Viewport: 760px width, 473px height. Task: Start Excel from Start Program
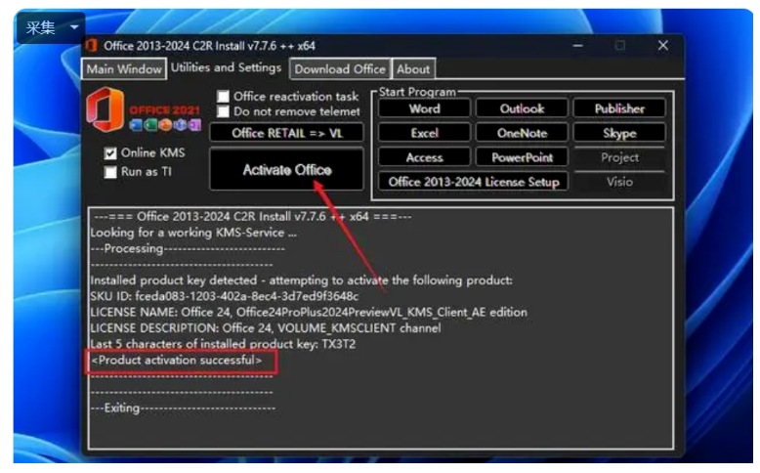pyautogui.click(x=424, y=133)
